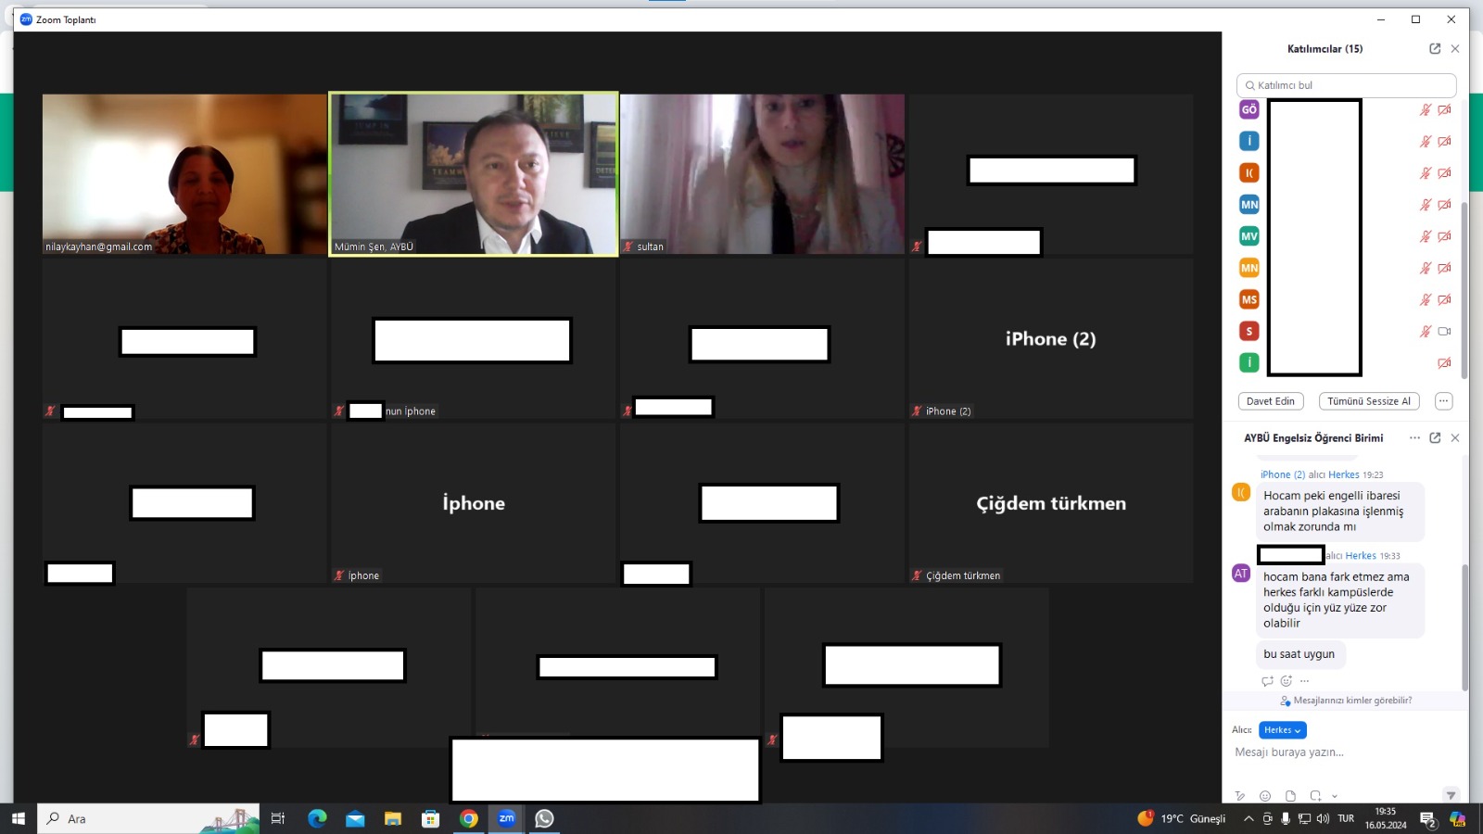The height and width of the screenshot is (834, 1483).
Task: Open the emoji picker in chat
Action: (1265, 795)
